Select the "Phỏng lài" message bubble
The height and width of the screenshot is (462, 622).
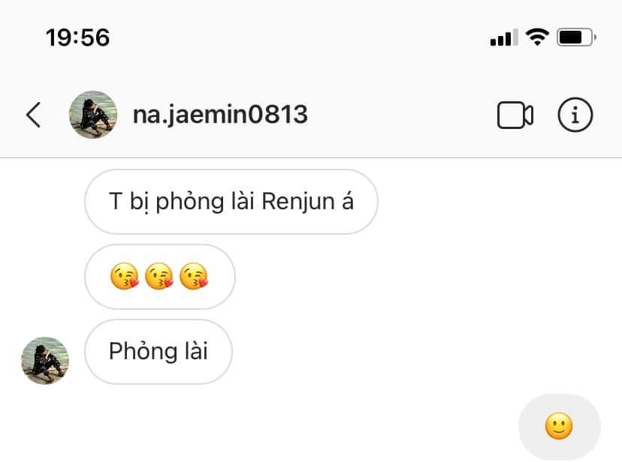[159, 352]
